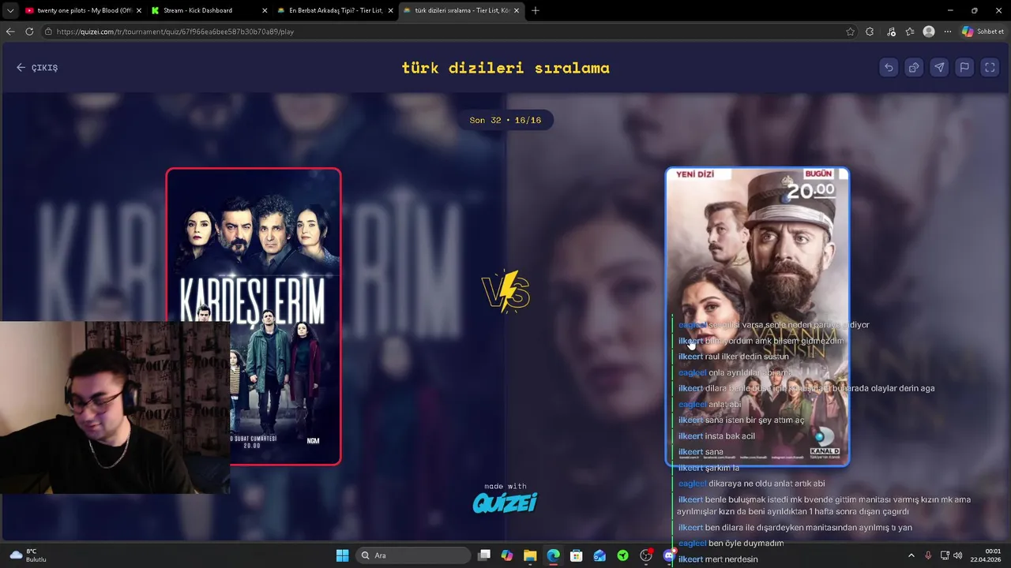
Task: Click the Quizei logo at the bottom
Action: coord(505,503)
